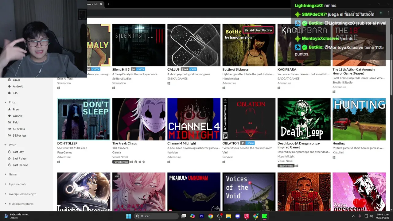
Task: Click the stopwatch icon beside Last Day
Action: pyautogui.click(x=9, y=152)
